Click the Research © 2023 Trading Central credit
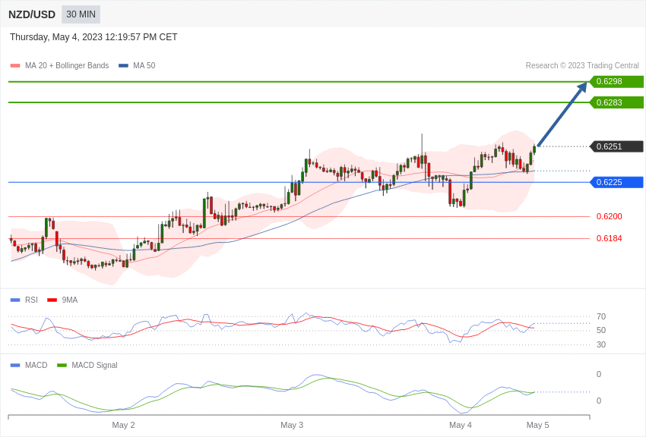The image size is (646, 437). coord(582,65)
